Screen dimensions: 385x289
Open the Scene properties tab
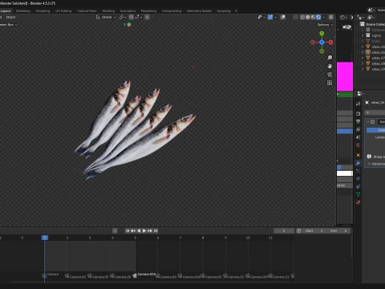coord(359,137)
